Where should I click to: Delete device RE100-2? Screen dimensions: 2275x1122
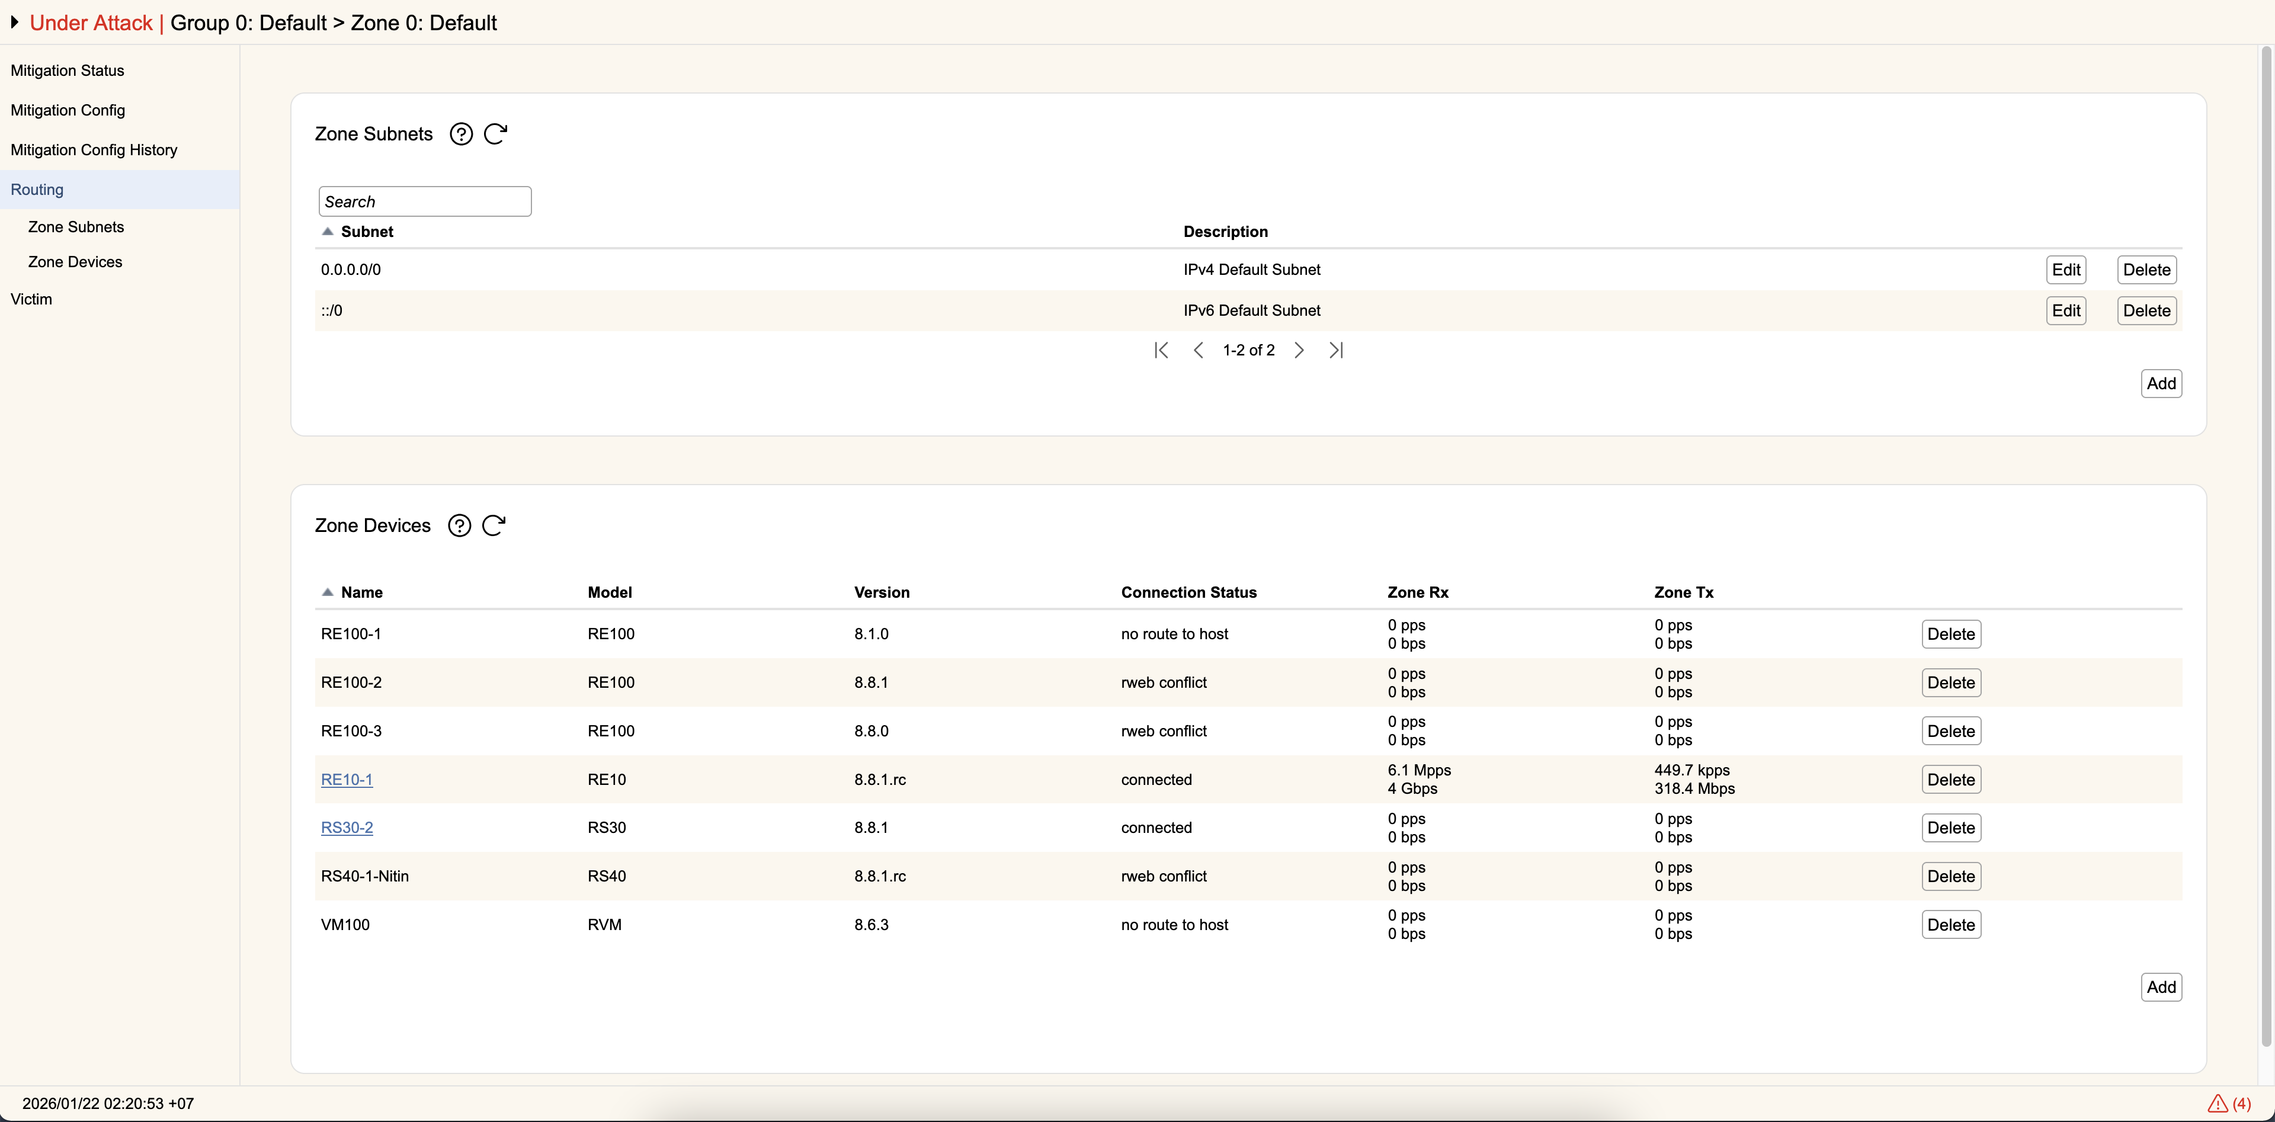click(x=1951, y=683)
